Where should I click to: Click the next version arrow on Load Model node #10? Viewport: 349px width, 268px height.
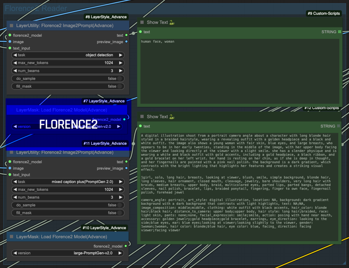[x=120, y=253]
